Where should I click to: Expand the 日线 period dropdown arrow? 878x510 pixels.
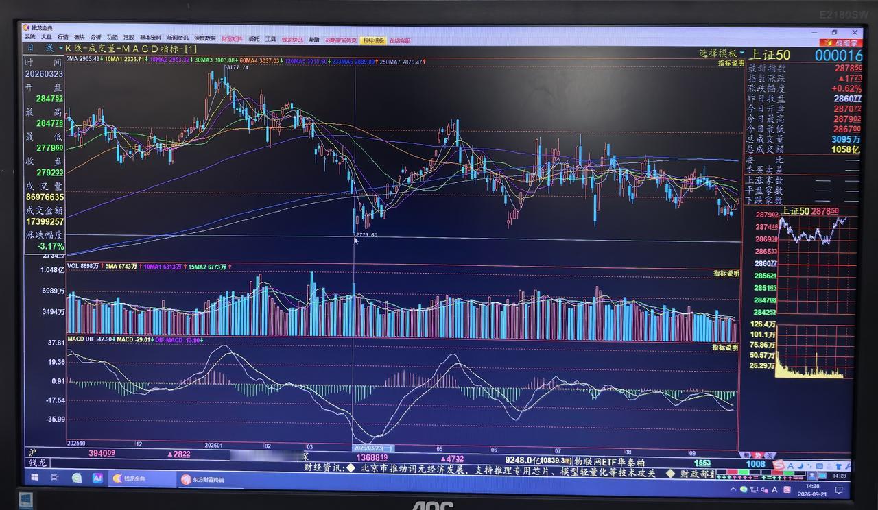pyautogui.click(x=60, y=48)
